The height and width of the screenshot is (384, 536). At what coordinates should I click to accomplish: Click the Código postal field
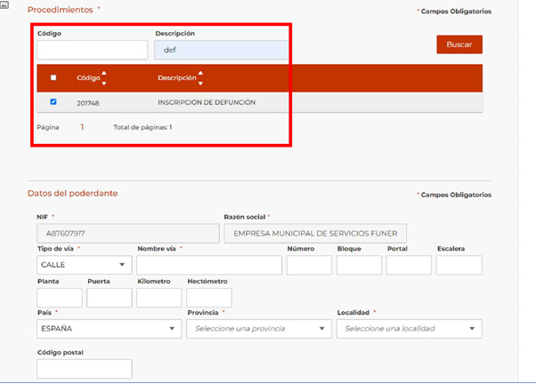[x=85, y=369]
